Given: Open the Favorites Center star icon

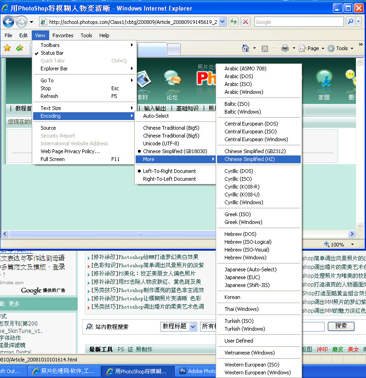Looking at the screenshot, I should click(x=7, y=48).
